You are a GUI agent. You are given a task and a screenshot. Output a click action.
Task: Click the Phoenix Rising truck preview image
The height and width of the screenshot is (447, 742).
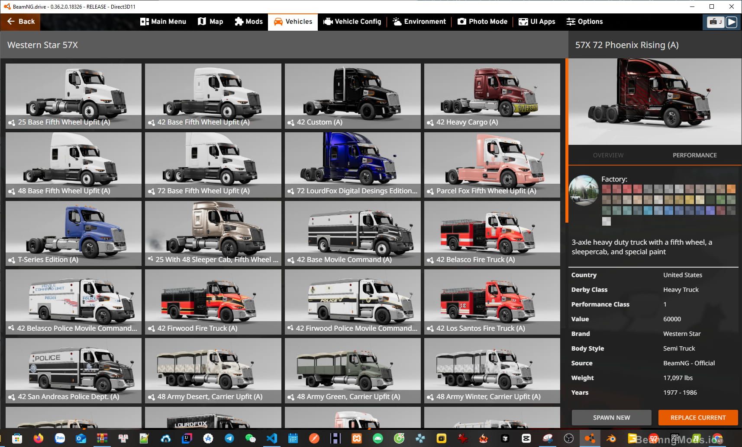[655, 102]
